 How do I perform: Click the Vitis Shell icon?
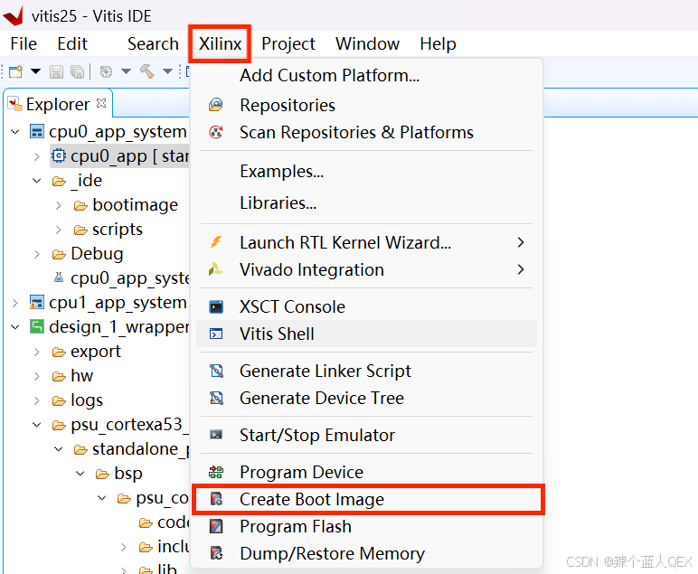pos(216,334)
